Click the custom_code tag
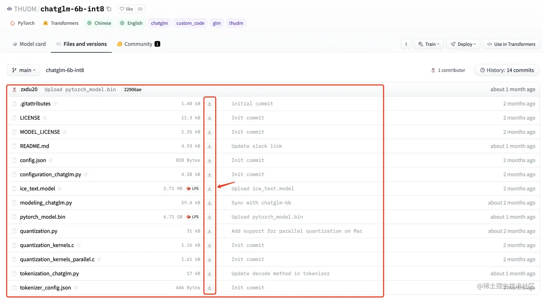The image size is (543, 298). [190, 23]
